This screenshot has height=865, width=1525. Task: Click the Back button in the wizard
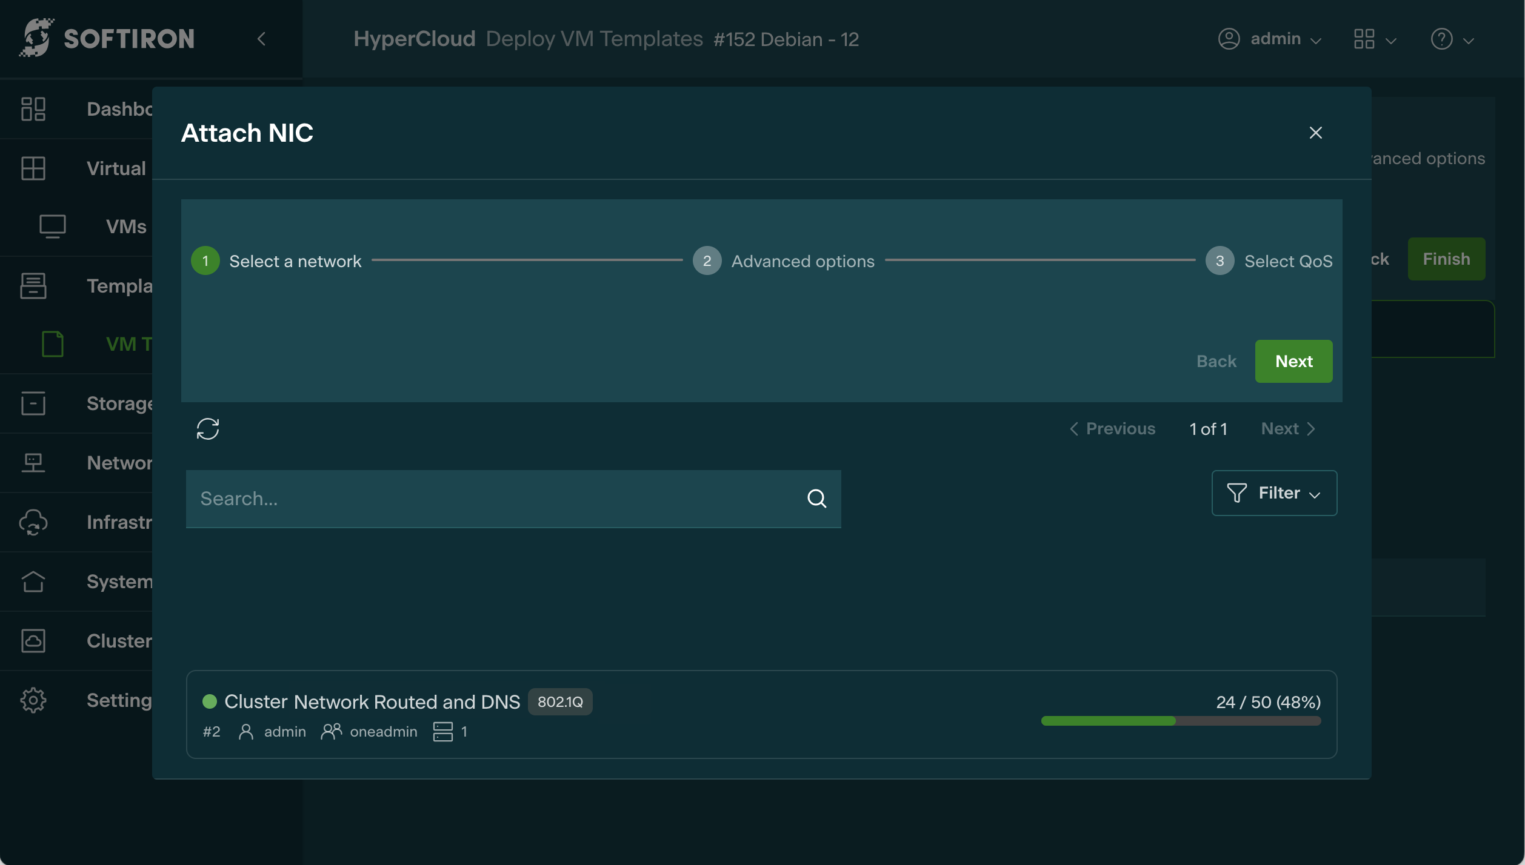tap(1216, 361)
